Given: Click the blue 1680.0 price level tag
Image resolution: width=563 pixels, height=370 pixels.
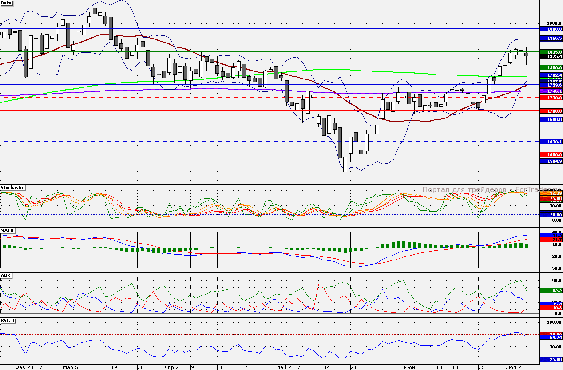Looking at the screenshot, I should coord(551,119).
